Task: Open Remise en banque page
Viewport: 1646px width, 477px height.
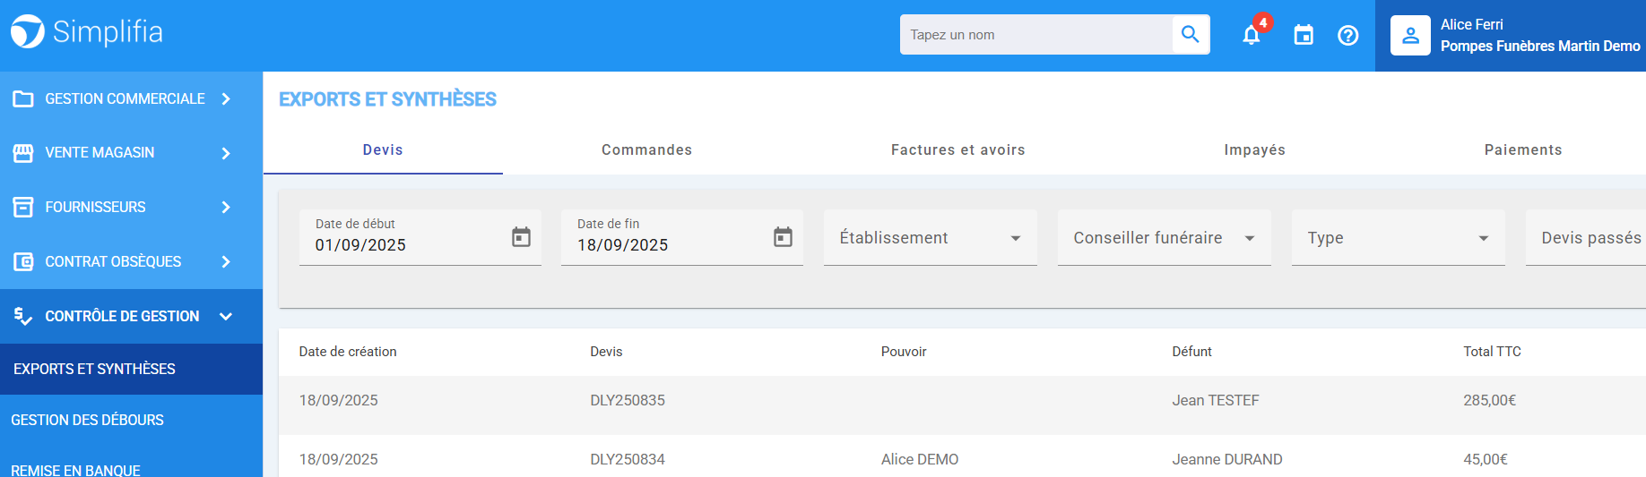Action: [x=76, y=469]
